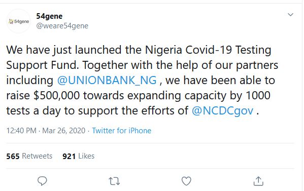Expand the tweet options chevron menu
304x191 pixels.
tap(290, 15)
